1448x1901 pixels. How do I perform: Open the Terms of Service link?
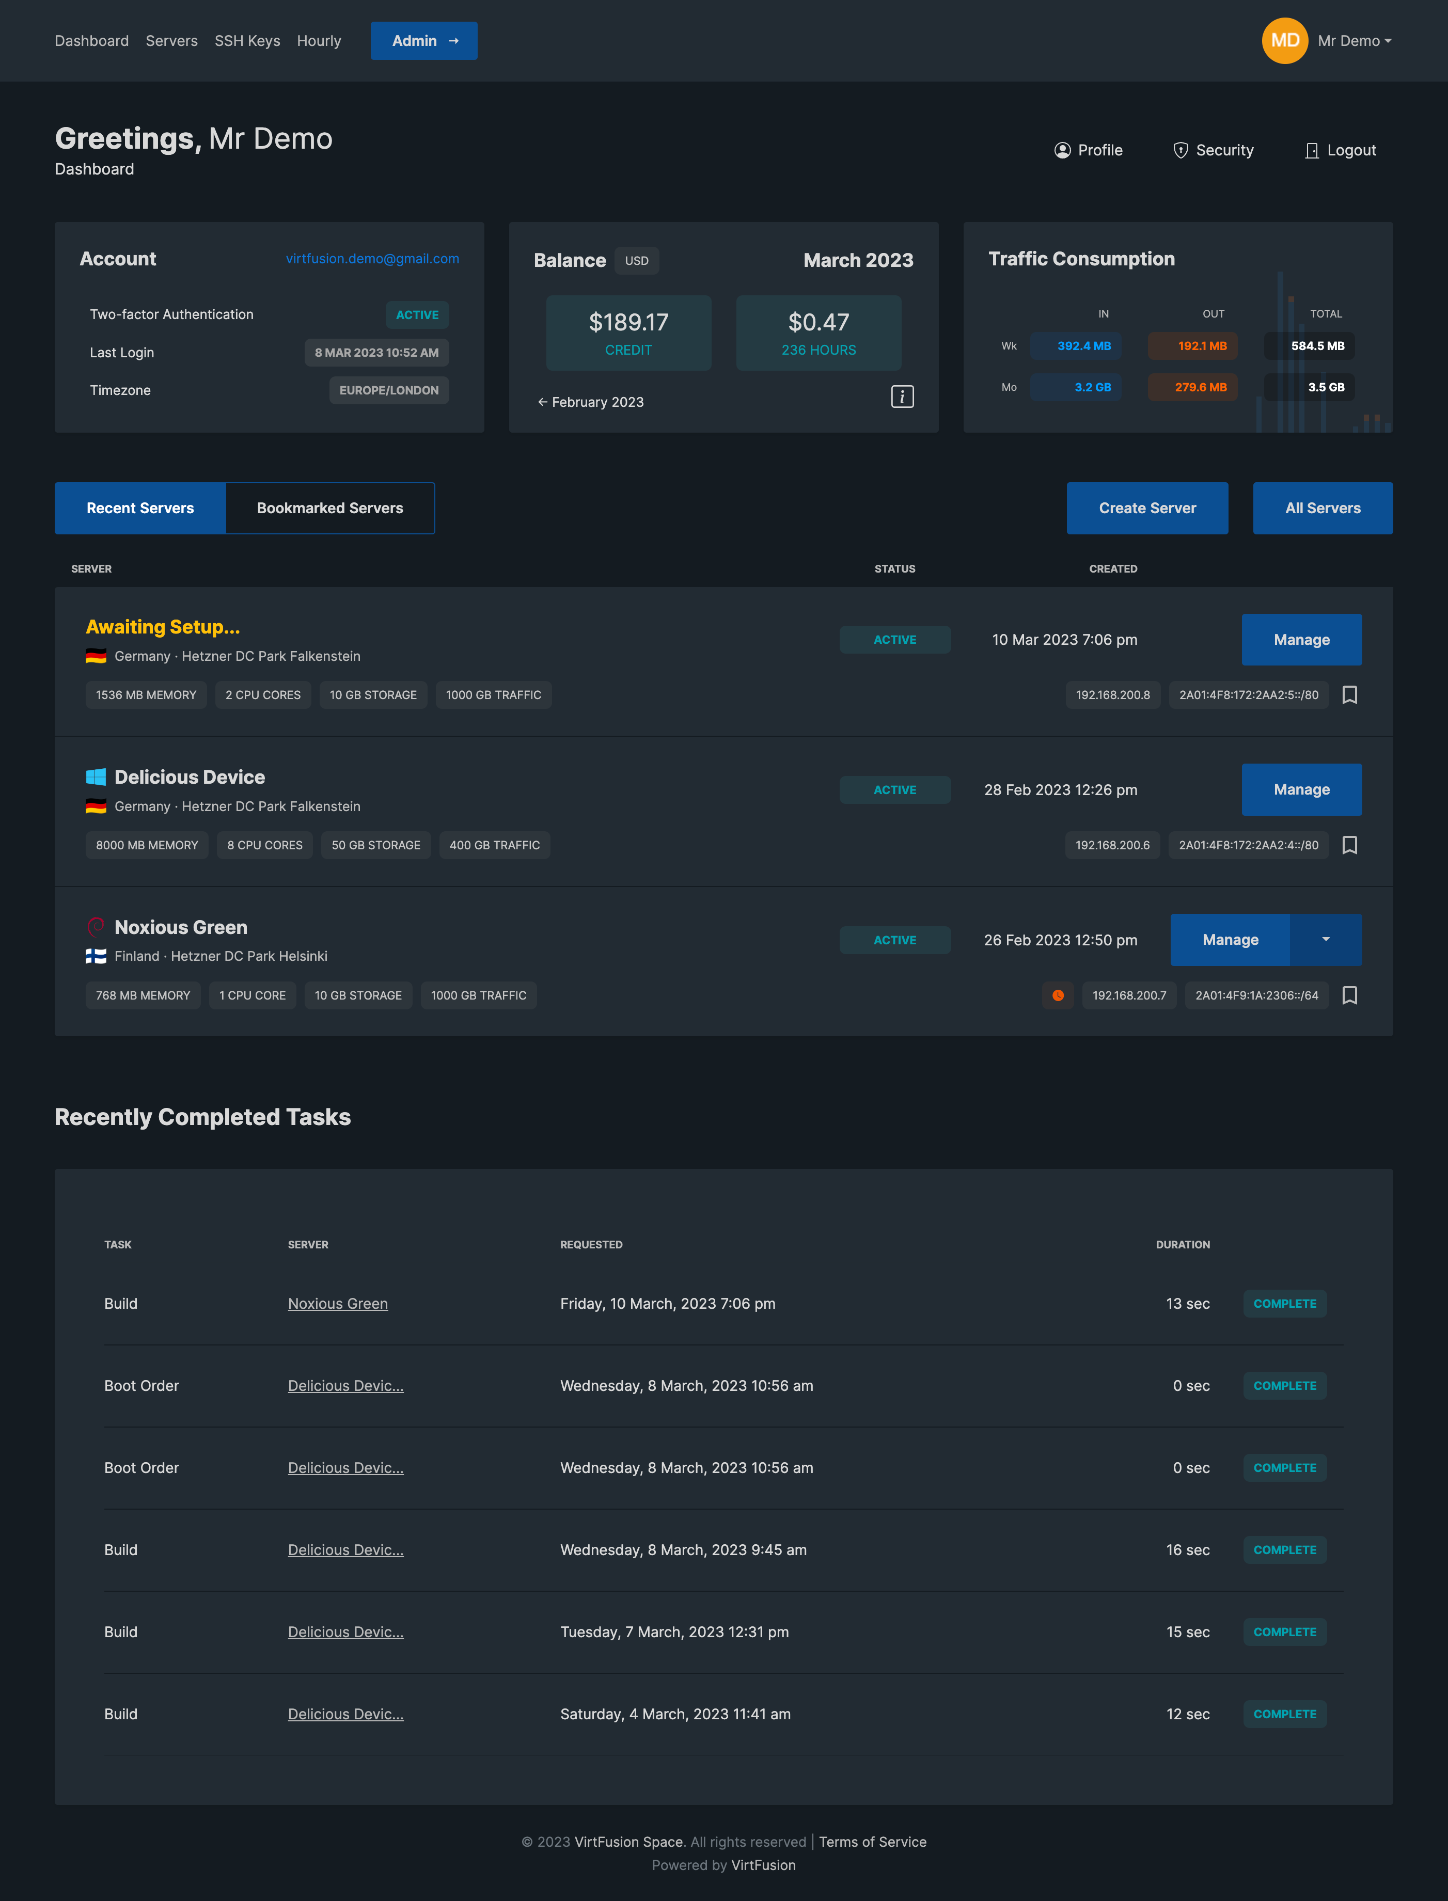(872, 1842)
